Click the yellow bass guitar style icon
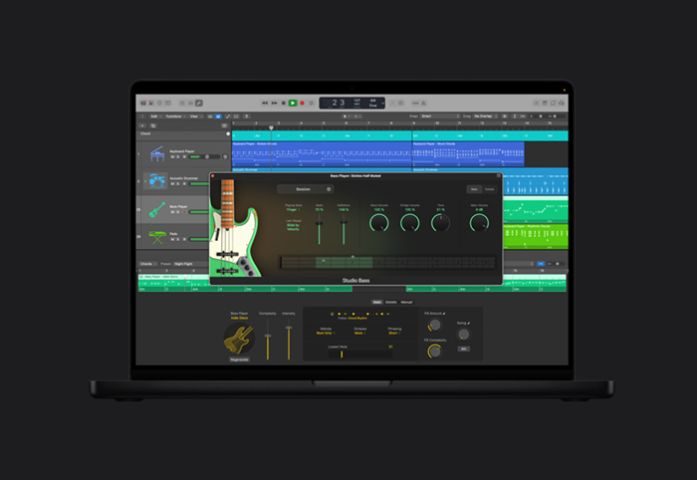This screenshot has width=697, height=480. [239, 340]
